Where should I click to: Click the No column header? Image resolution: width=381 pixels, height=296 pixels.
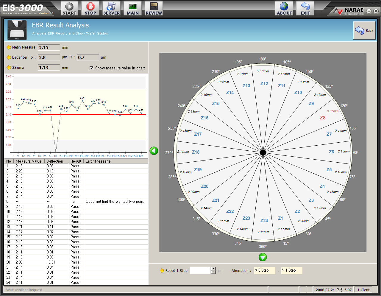(x=9, y=161)
